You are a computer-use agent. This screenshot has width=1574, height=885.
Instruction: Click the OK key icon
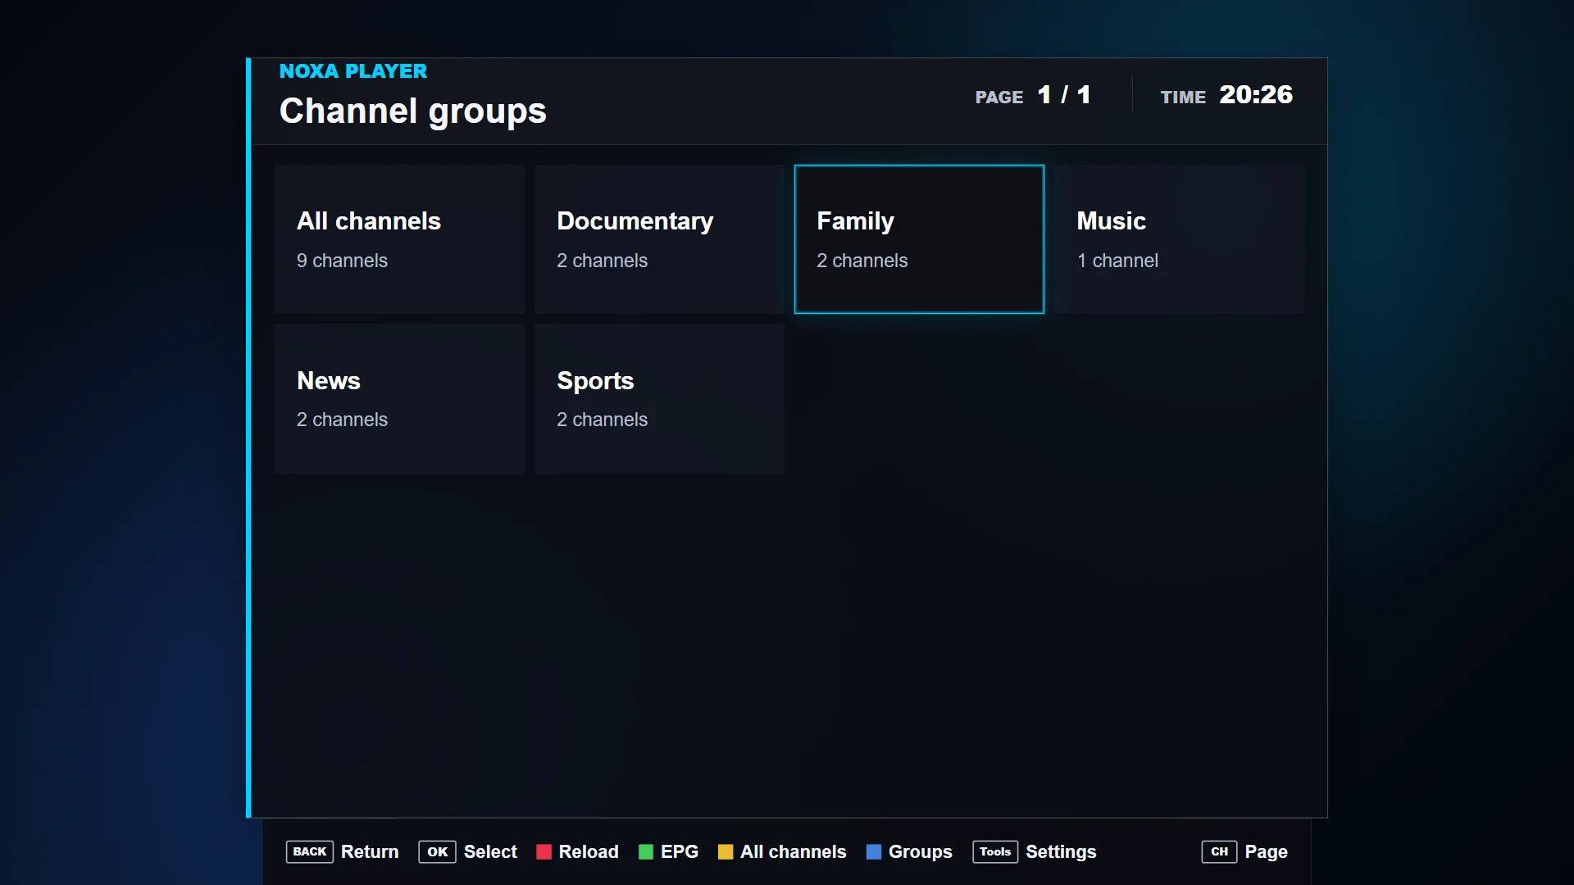(x=437, y=851)
